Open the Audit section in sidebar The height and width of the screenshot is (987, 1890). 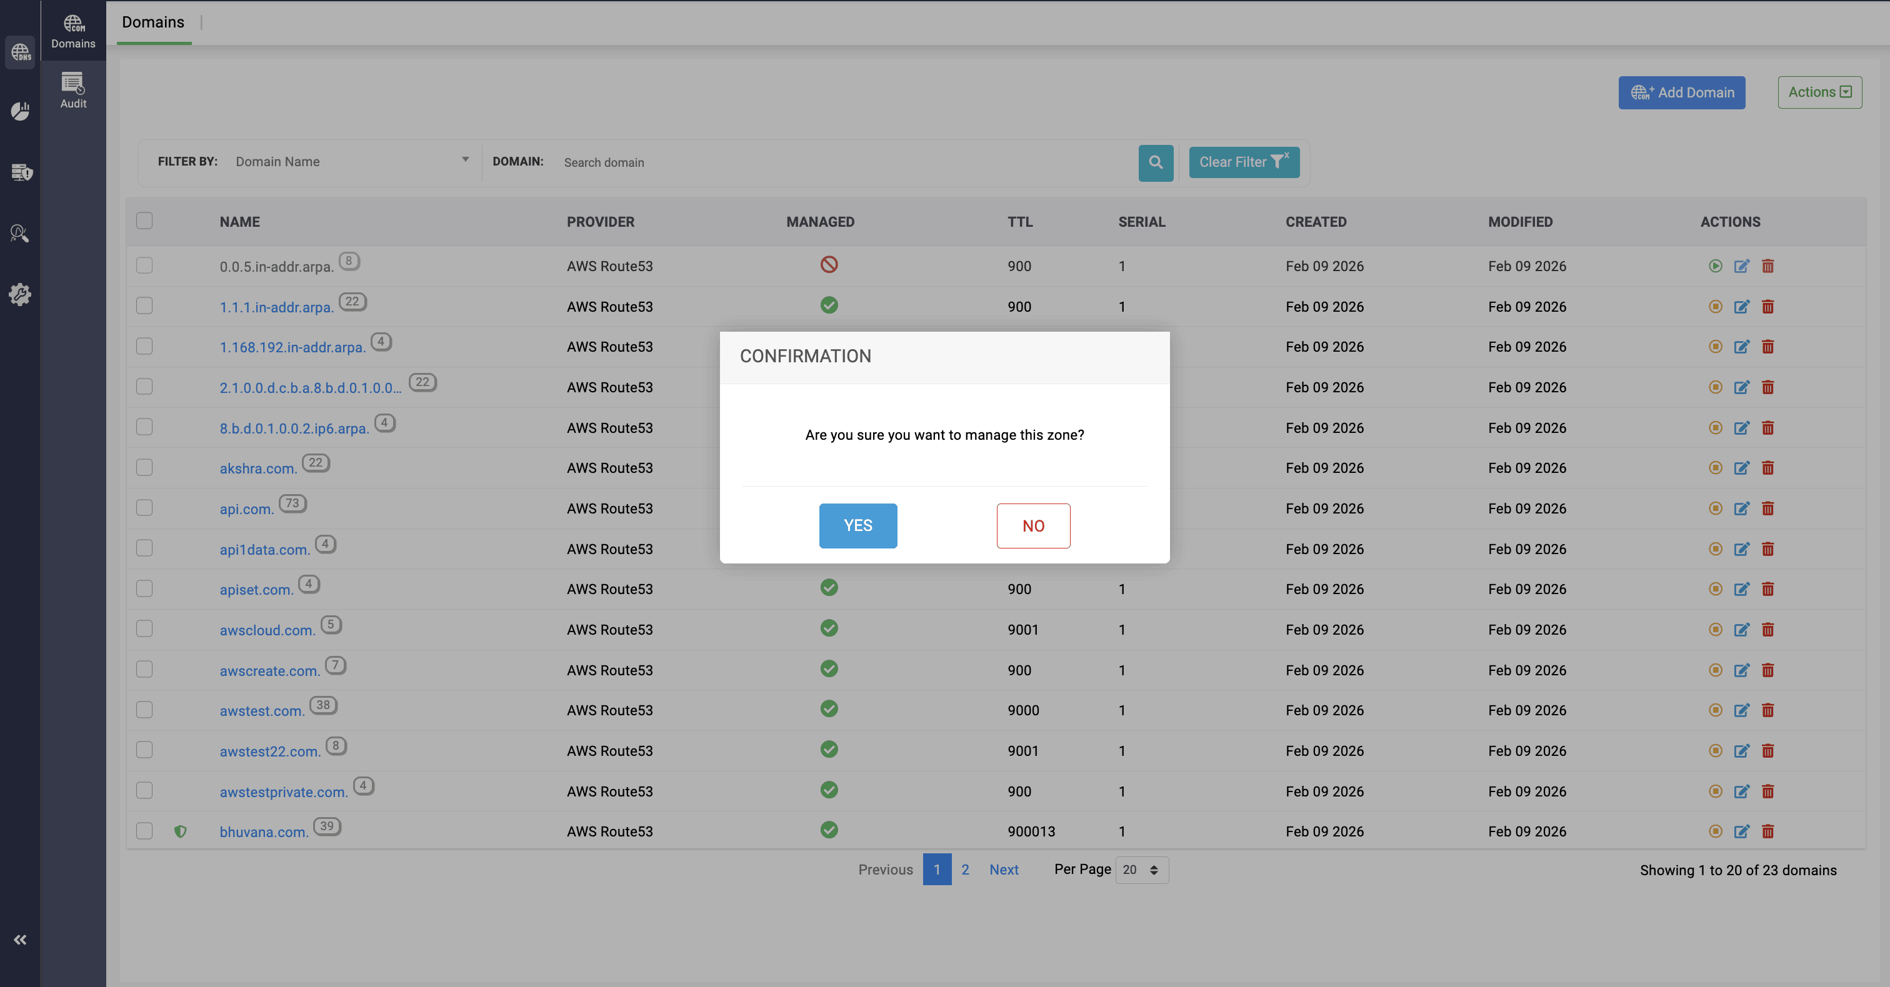pyautogui.click(x=72, y=91)
